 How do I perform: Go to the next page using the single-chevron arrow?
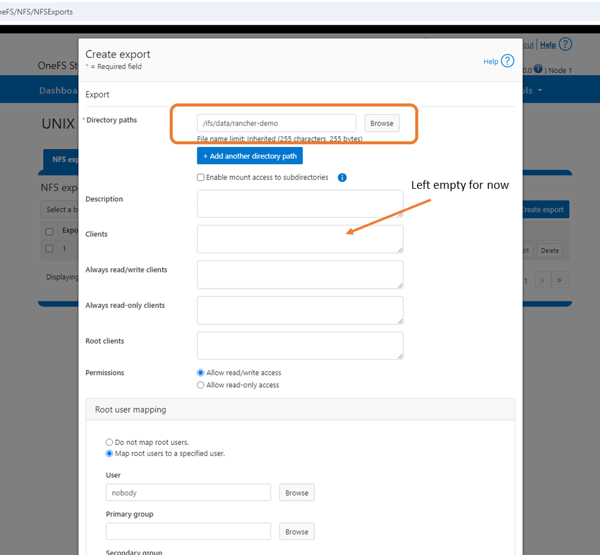coord(542,280)
